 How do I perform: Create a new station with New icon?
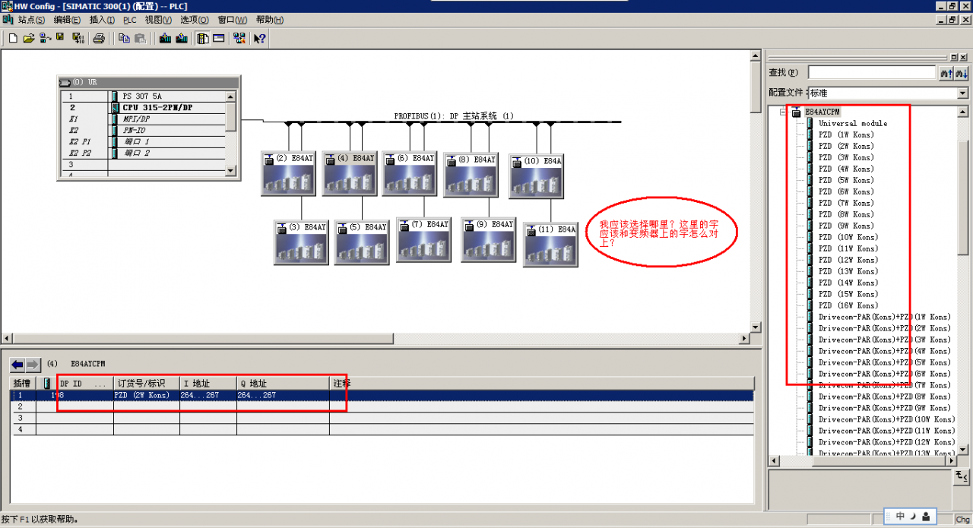click(13, 38)
